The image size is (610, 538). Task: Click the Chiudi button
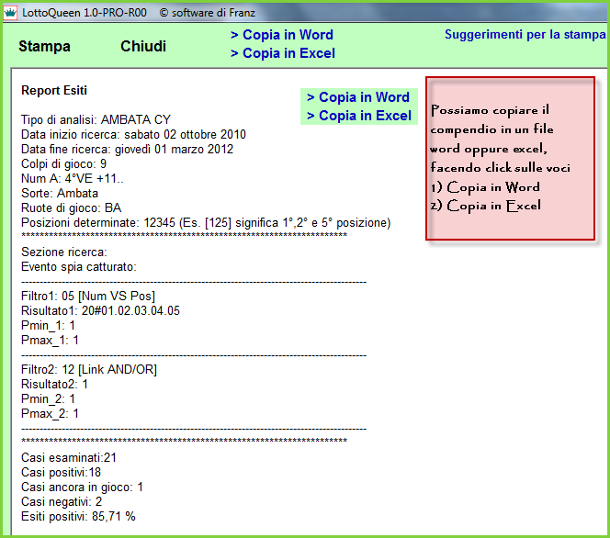coord(143,46)
